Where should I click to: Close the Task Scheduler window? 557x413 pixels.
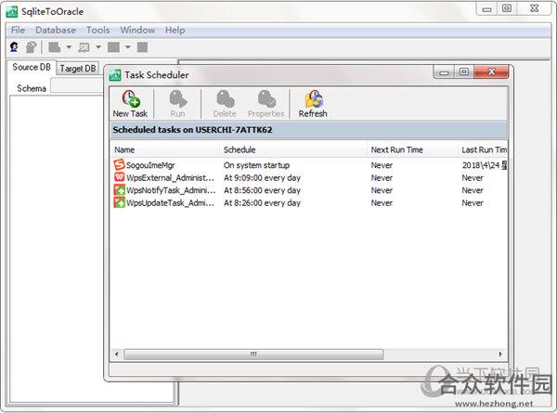[491, 71]
